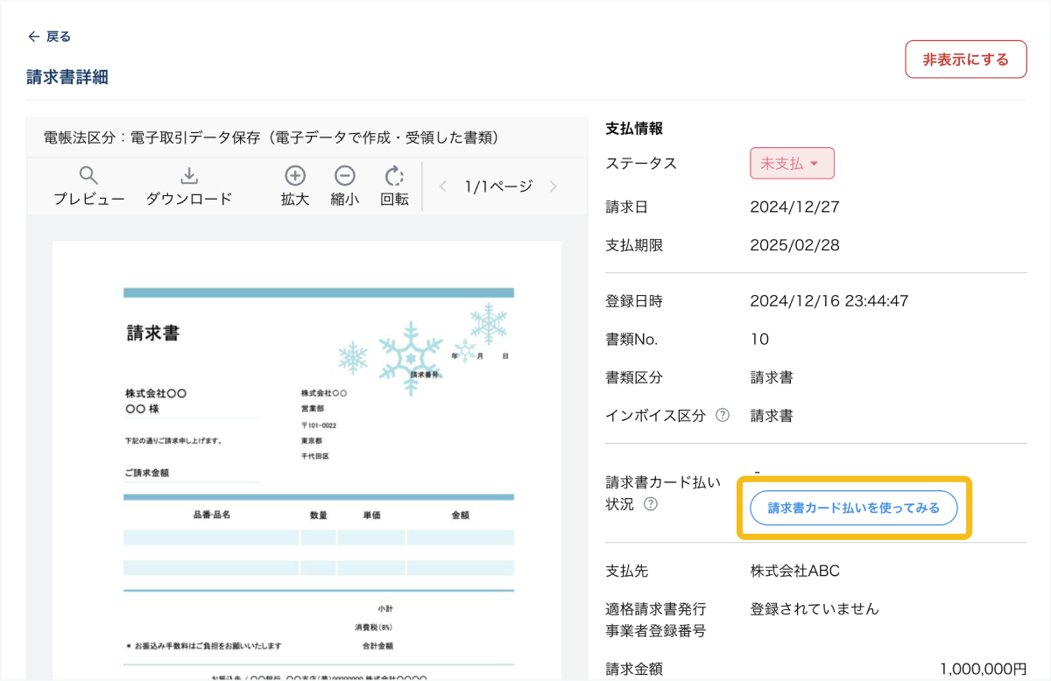
Task: Open the invoice preview with the magnifier icon
Action: [88, 177]
